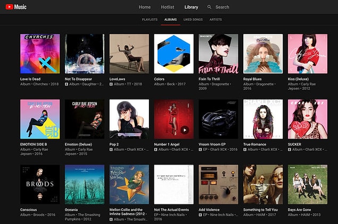
Task: Click explicit badge on LoveLaws
Action: pyautogui.click(x=111, y=84)
